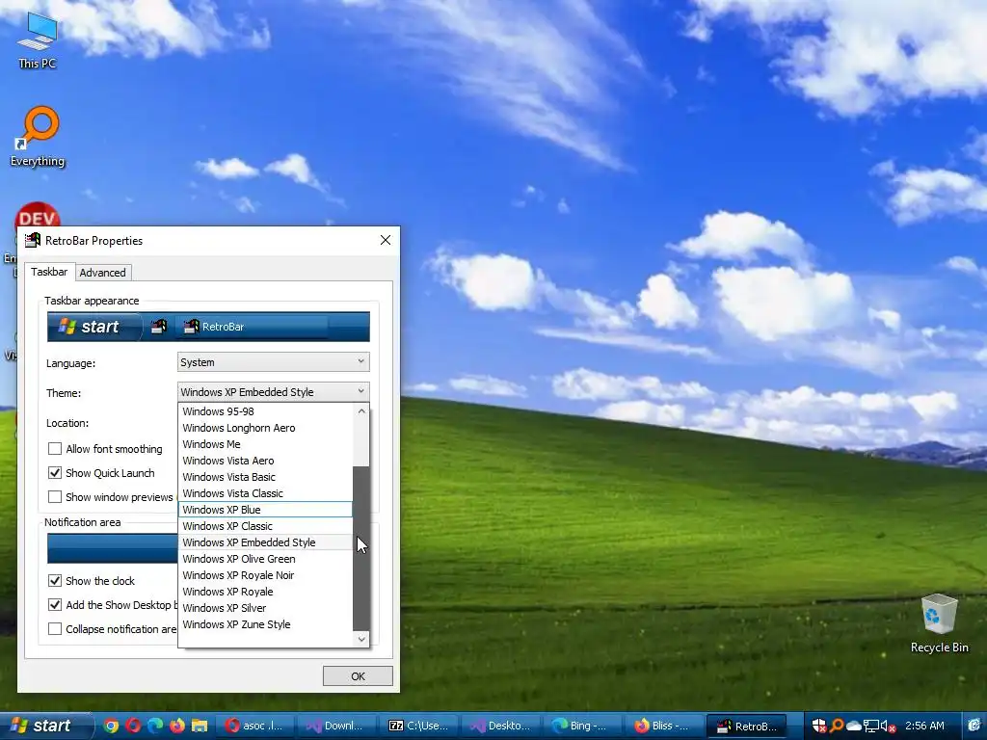Launch Firefox from Quick Launch
The height and width of the screenshot is (740, 987).
click(x=177, y=726)
